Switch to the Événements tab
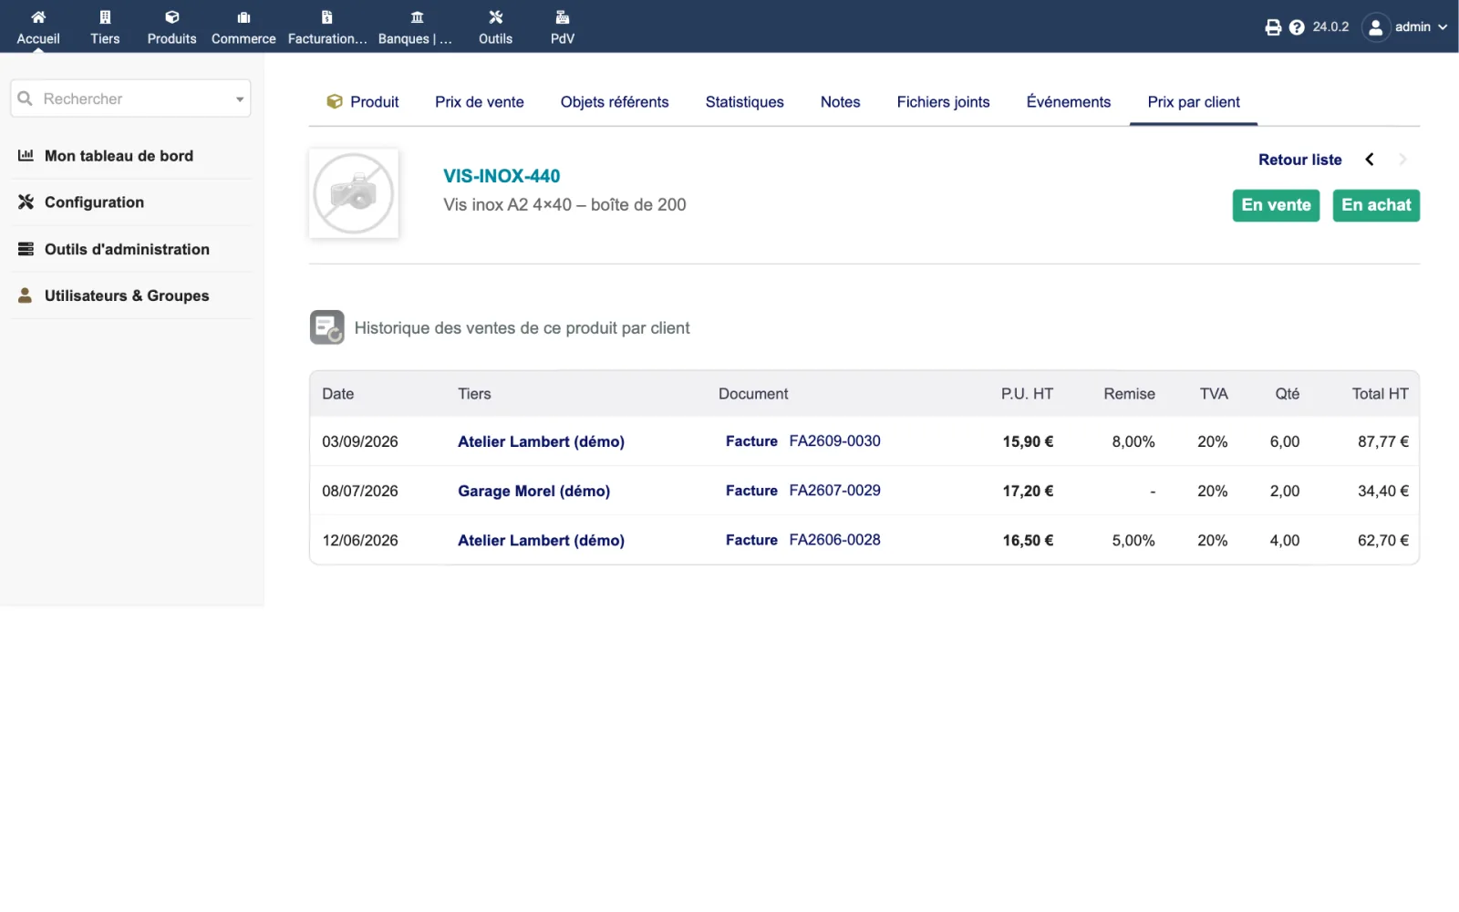 1069,102
